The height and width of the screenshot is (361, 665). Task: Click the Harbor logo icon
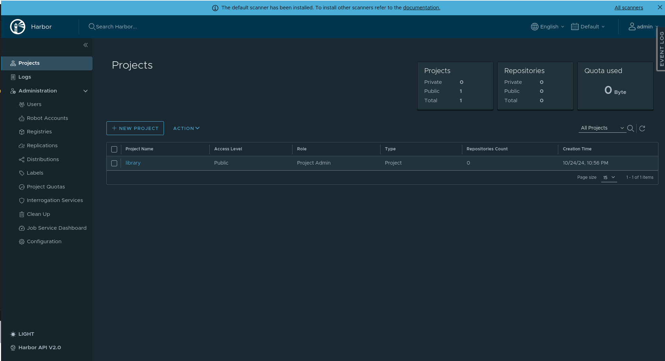(x=18, y=27)
